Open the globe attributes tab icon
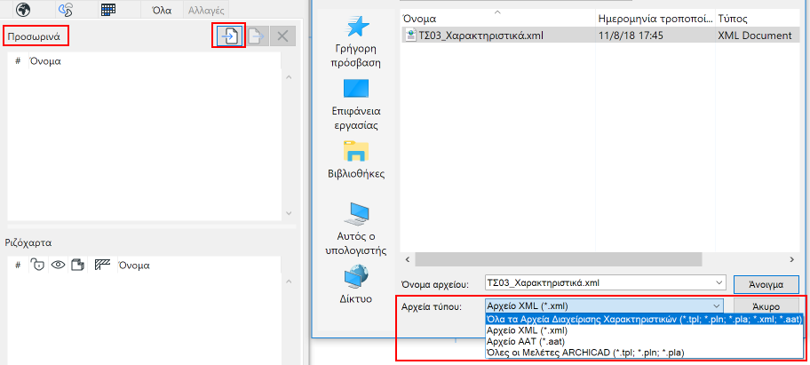 (22, 9)
